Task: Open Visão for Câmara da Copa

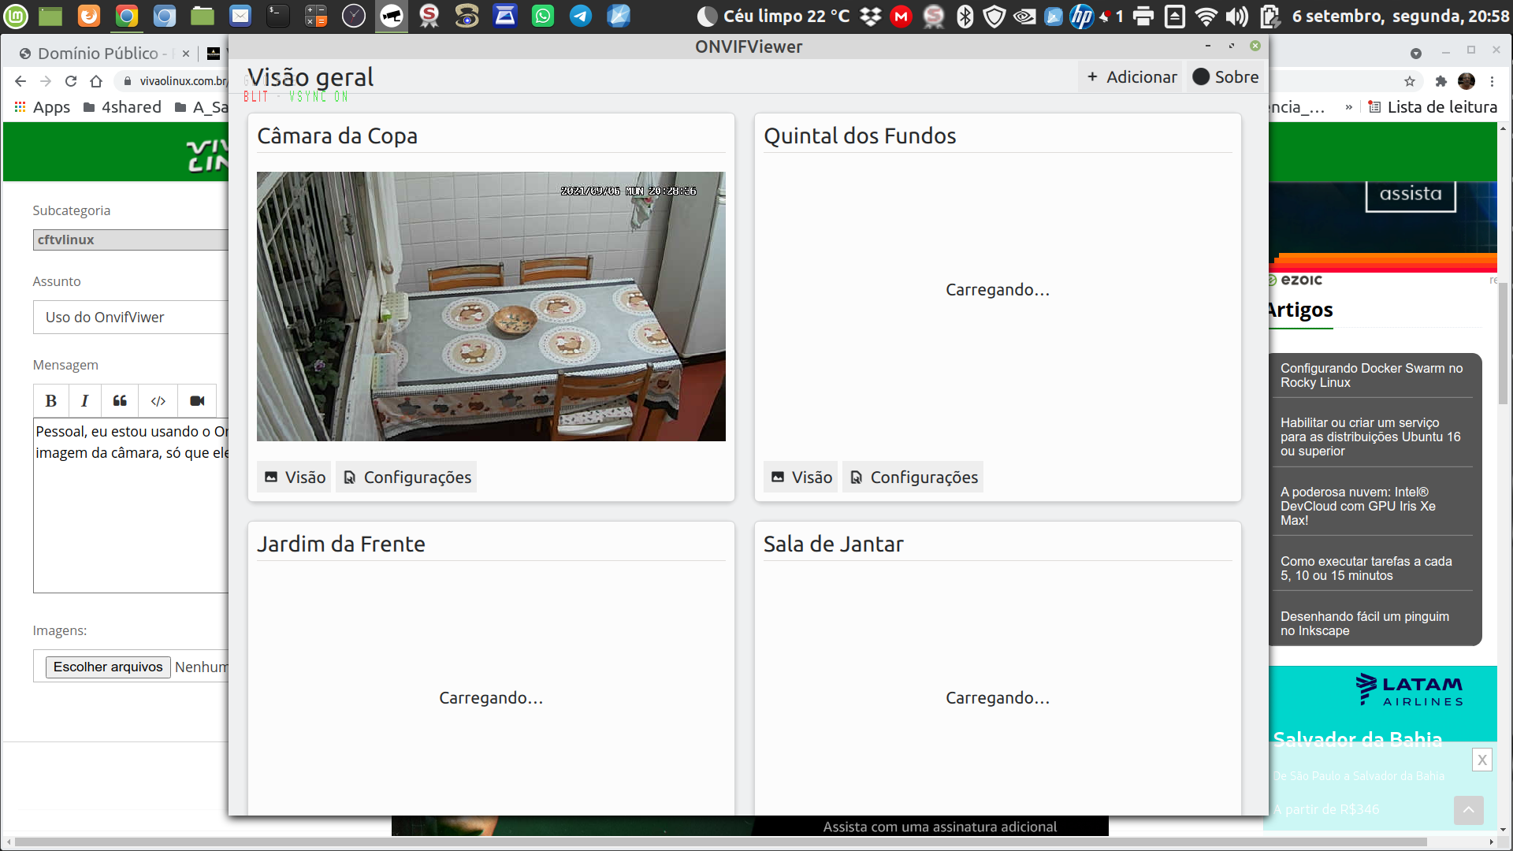Action: pyautogui.click(x=295, y=477)
